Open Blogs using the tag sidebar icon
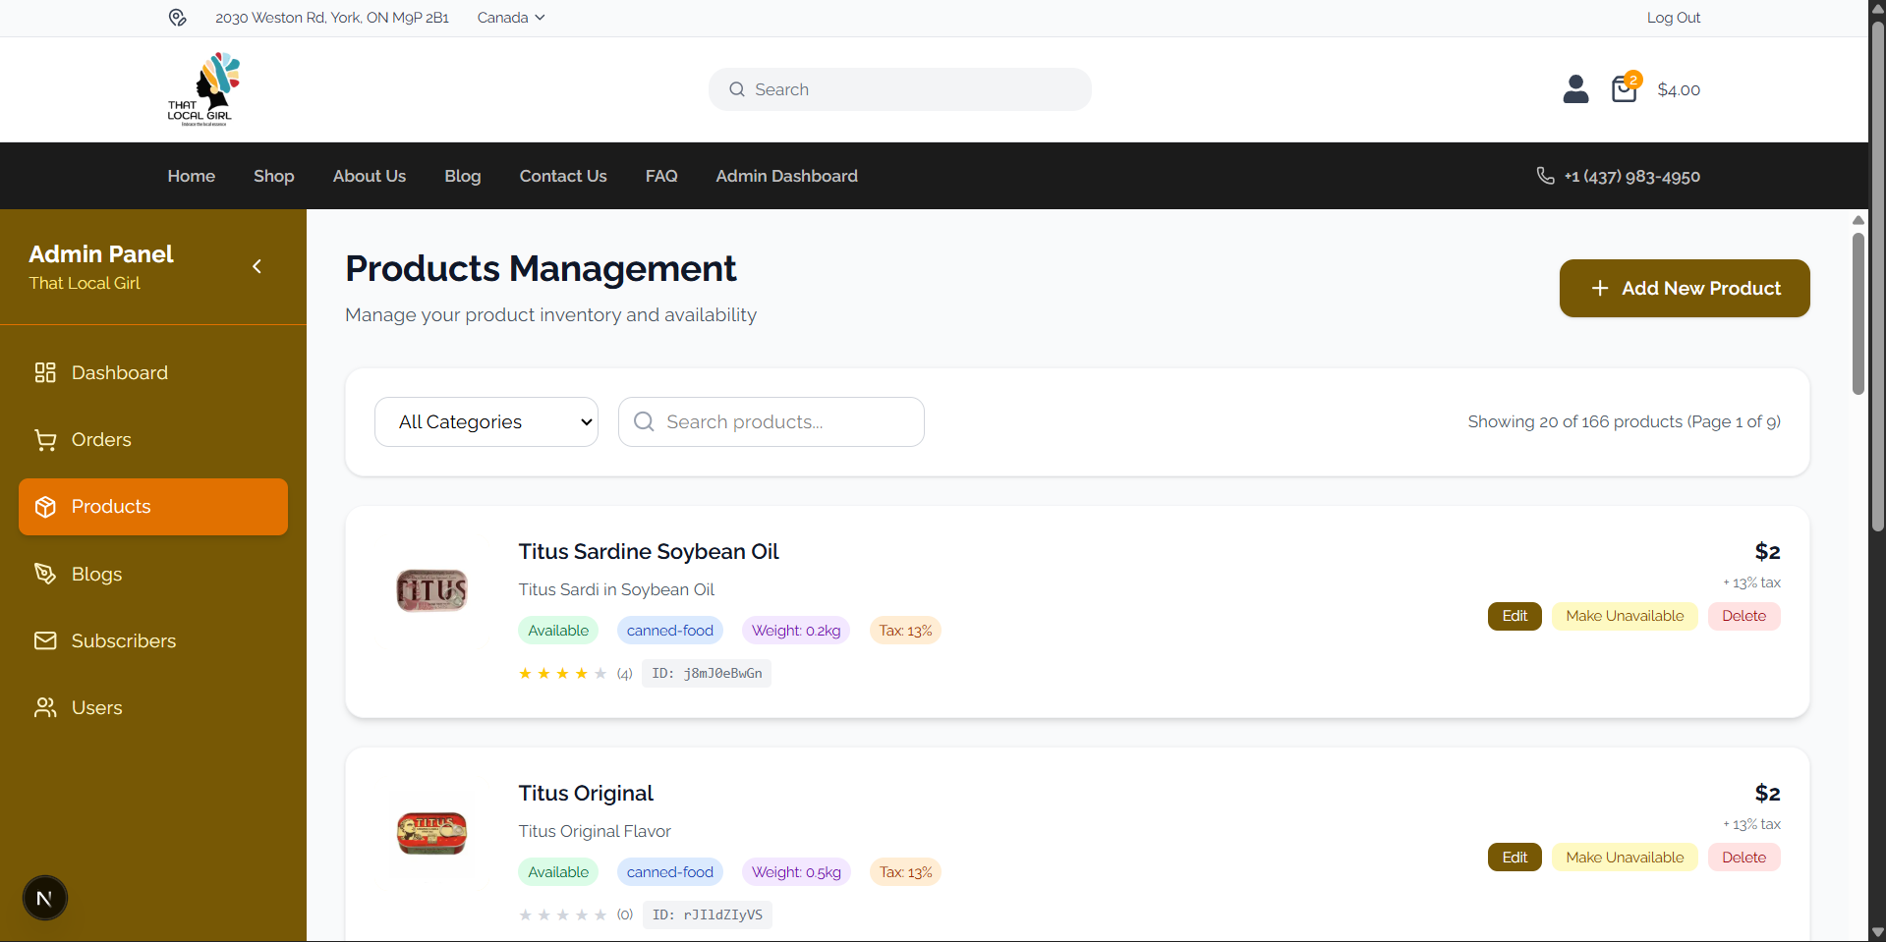 [45, 573]
